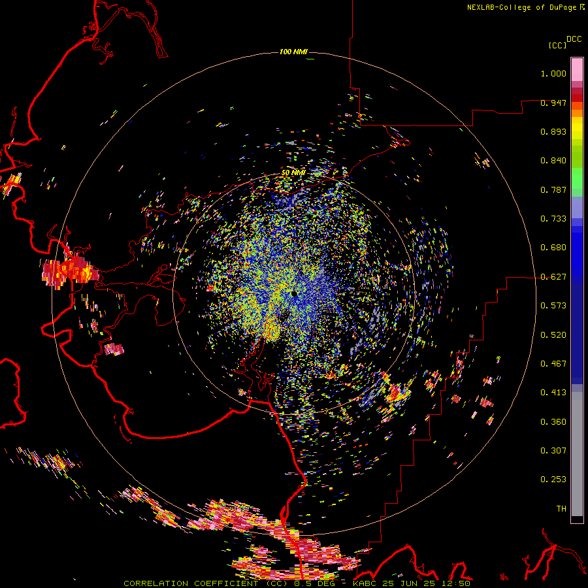Select the 0.520 legend value
The width and height of the screenshot is (588, 588).
553,335
